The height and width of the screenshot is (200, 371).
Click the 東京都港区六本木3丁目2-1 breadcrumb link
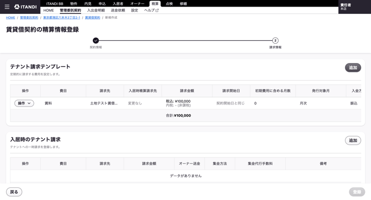pyautogui.click(x=61, y=18)
